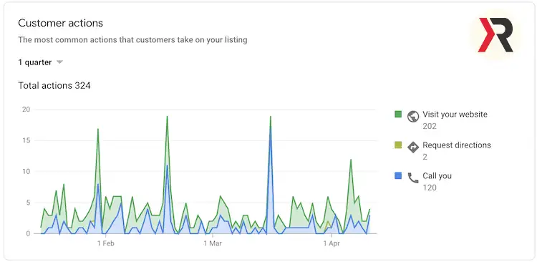This screenshot has height=262, width=537.
Task: Click the Request directions diamond arrow icon
Action: pyautogui.click(x=413, y=147)
